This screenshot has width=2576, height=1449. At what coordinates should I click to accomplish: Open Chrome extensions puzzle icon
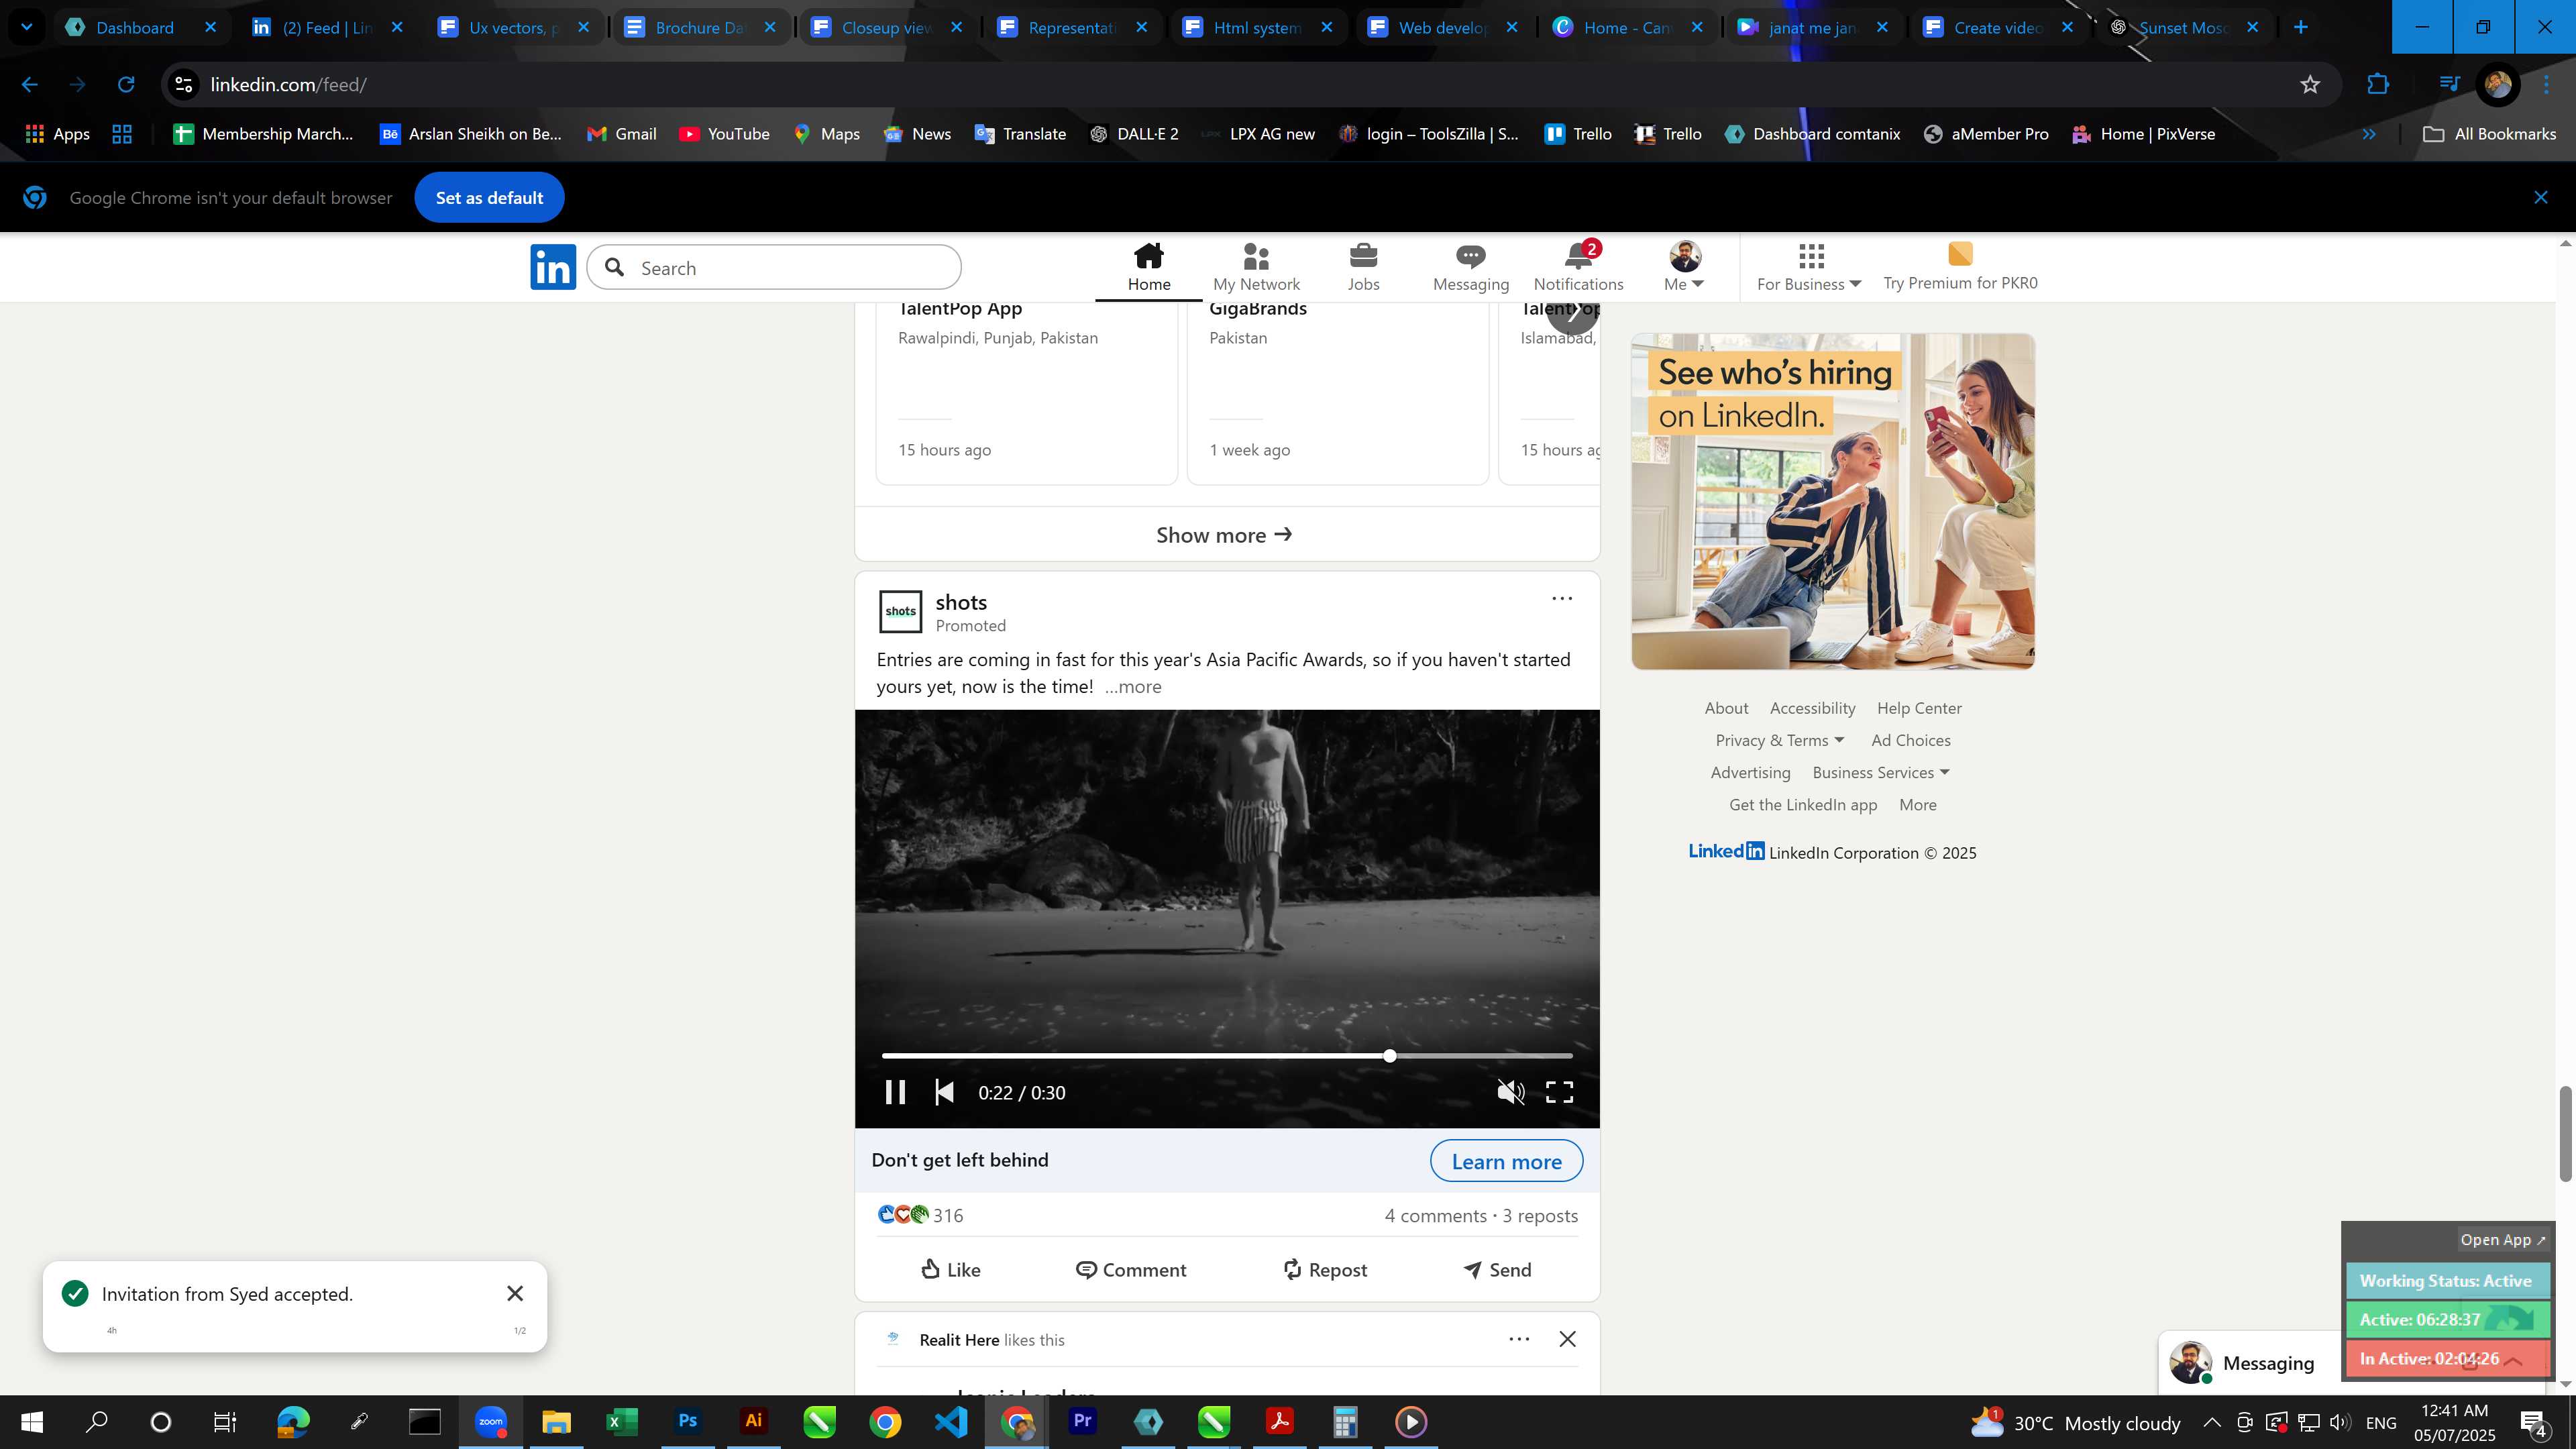point(2377,85)
